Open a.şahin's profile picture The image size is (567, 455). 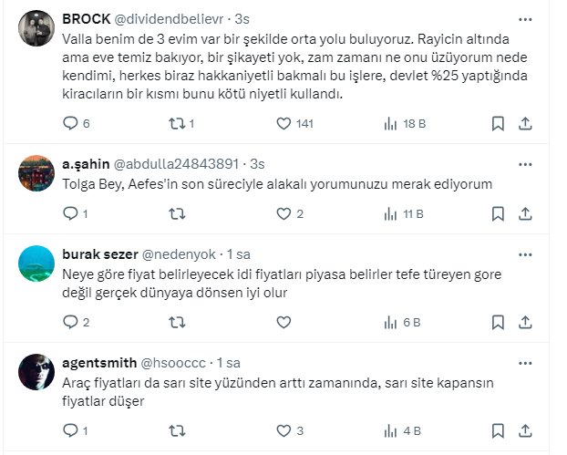click(36, 171)
